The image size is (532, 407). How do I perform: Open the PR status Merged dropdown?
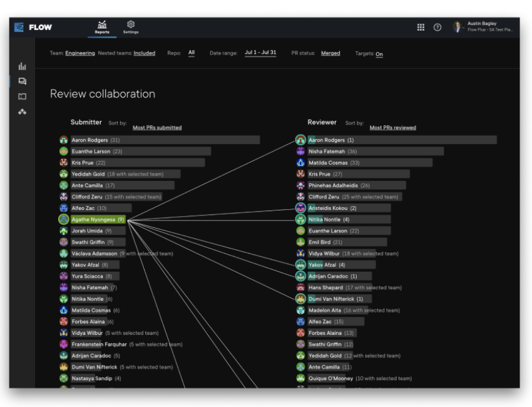(x=330, y=53)
